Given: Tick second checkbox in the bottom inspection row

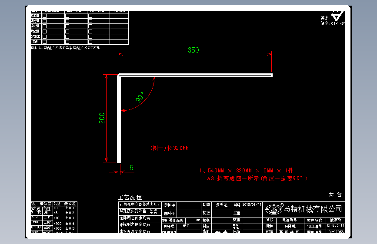Looking at the screenshot, I should pyautogui.click(x=67, y=42).
